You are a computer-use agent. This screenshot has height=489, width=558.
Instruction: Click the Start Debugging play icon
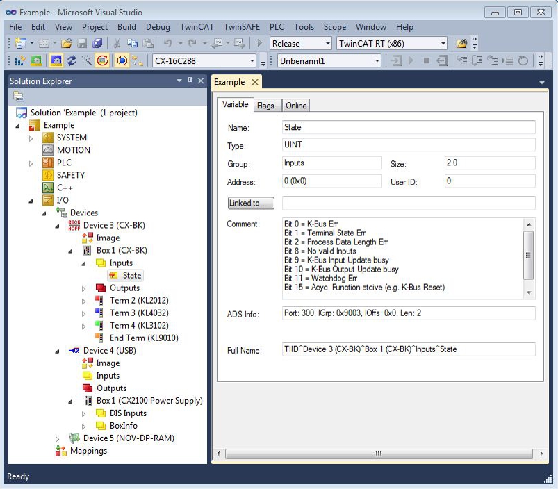259,43
